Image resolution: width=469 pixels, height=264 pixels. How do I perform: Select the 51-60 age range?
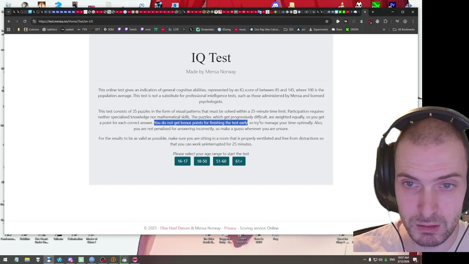[221, 161]
